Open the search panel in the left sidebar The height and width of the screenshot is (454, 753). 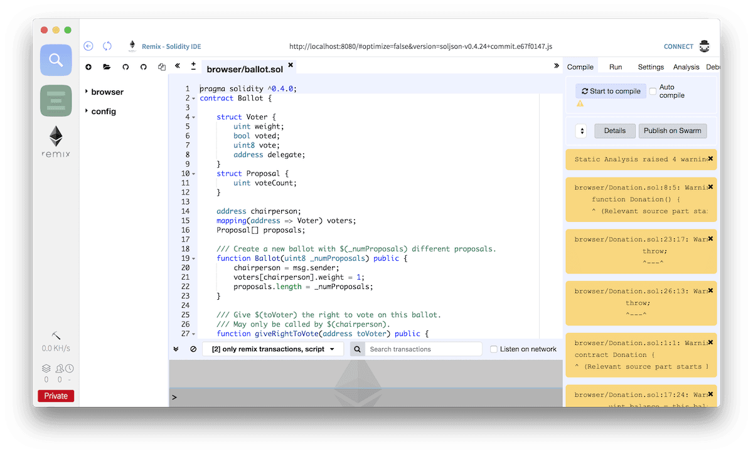(x=55, y=60)
